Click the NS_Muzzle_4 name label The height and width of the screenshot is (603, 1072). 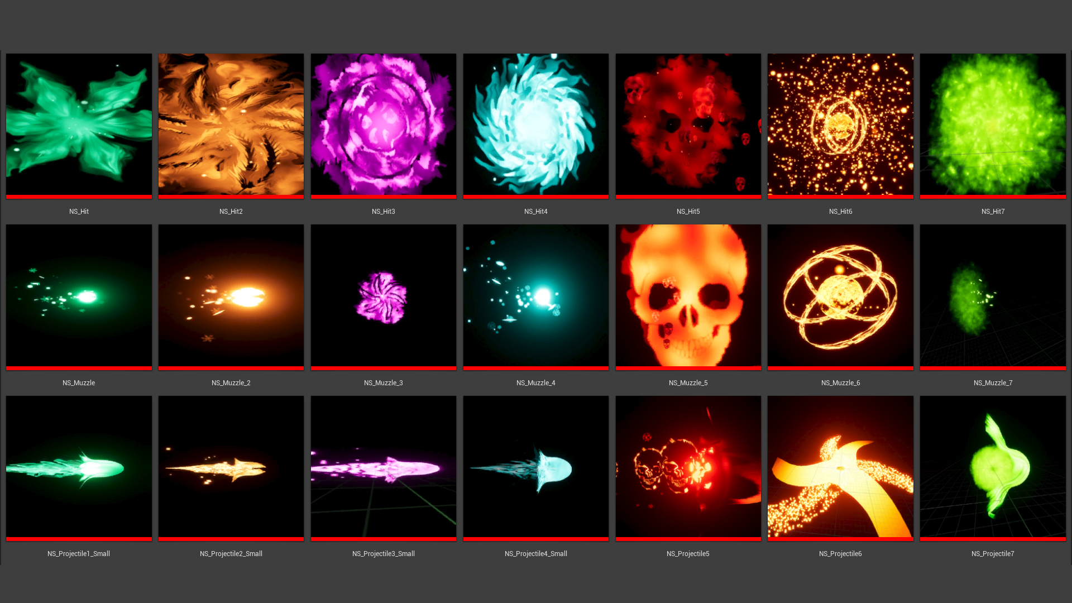tap(536, 383)
